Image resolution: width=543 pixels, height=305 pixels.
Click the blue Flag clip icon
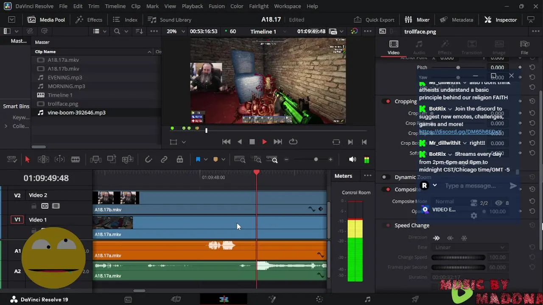point(198,160)
